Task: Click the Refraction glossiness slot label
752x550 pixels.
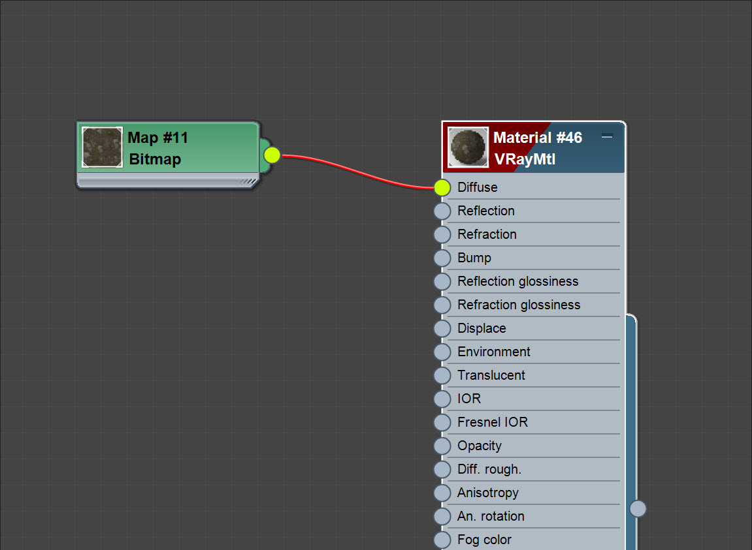Action: coord(519,305)
